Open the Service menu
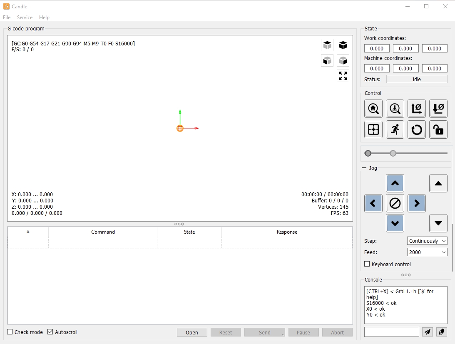 coord(25,17)
